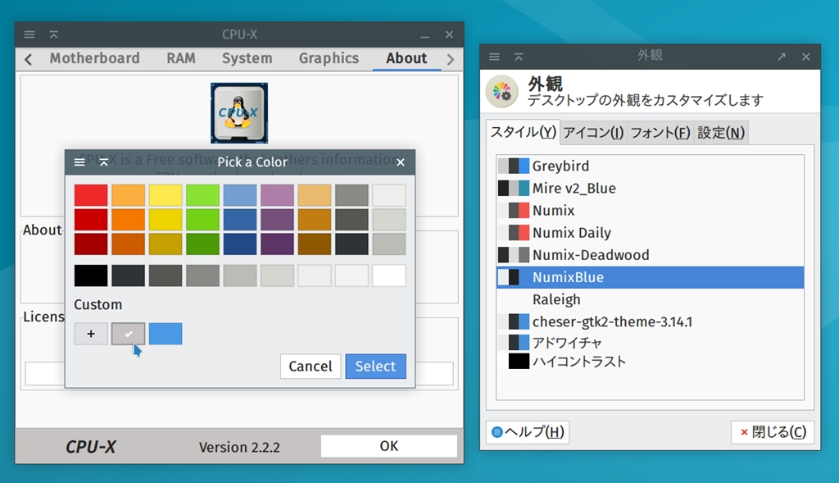Click the Appearance palette icon in header
The width and height of the screenshot is (839, 483).
tap(501, 92)
